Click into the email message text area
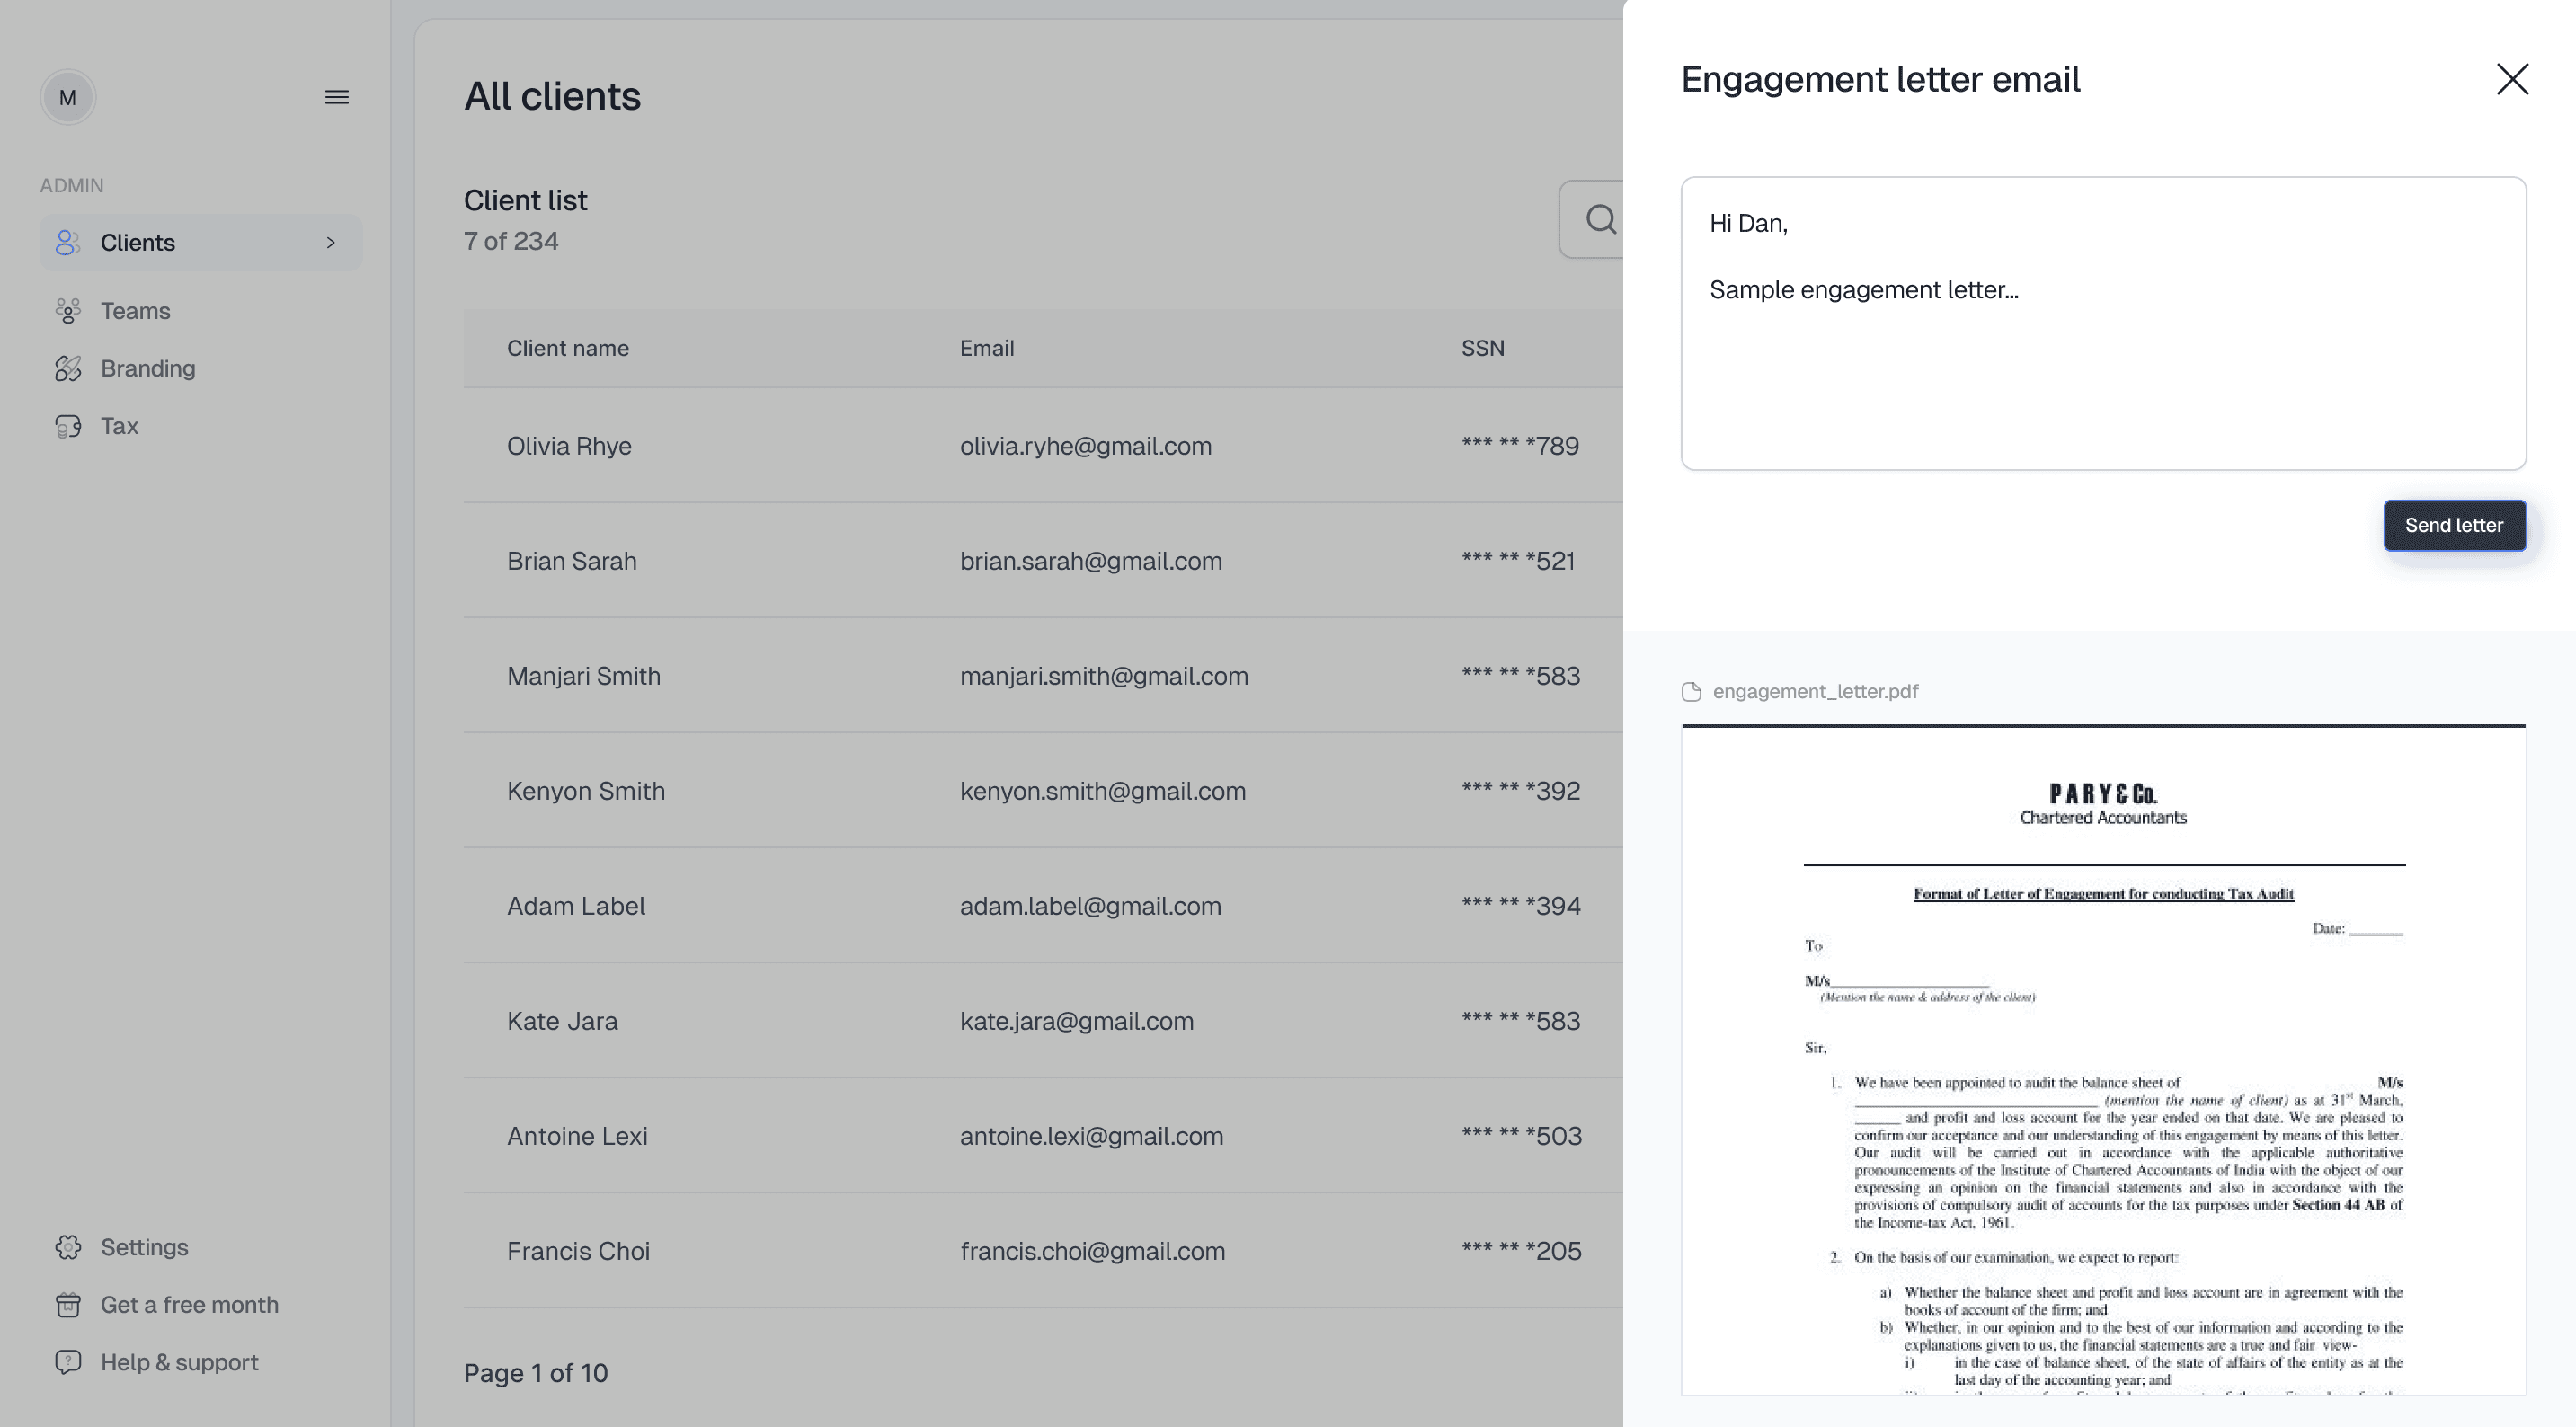The width and height of the screenshot is (2576, 1427). pos(2103,323)
